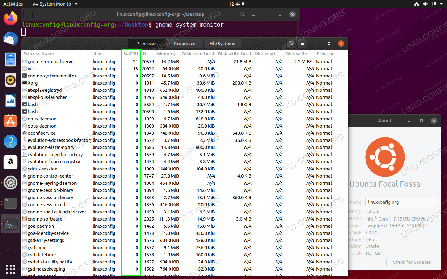Image resolution: width=447 pixels, height=279 pixels.
Task: Click the device name field in About
Action: pyautogui.click(x=401, y=202)
